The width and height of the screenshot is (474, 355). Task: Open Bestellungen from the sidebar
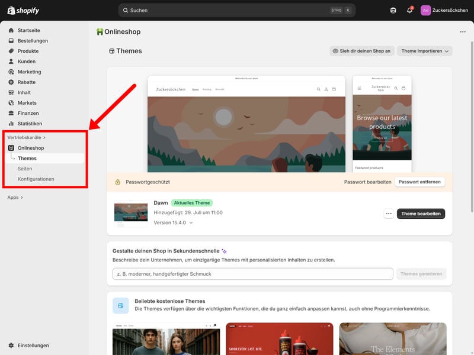[33, 41]
